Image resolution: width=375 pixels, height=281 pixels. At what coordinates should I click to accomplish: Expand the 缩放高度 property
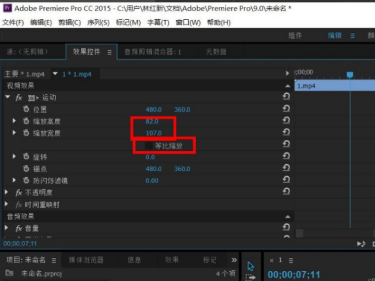pyautogui.click(x=14, y=121)
